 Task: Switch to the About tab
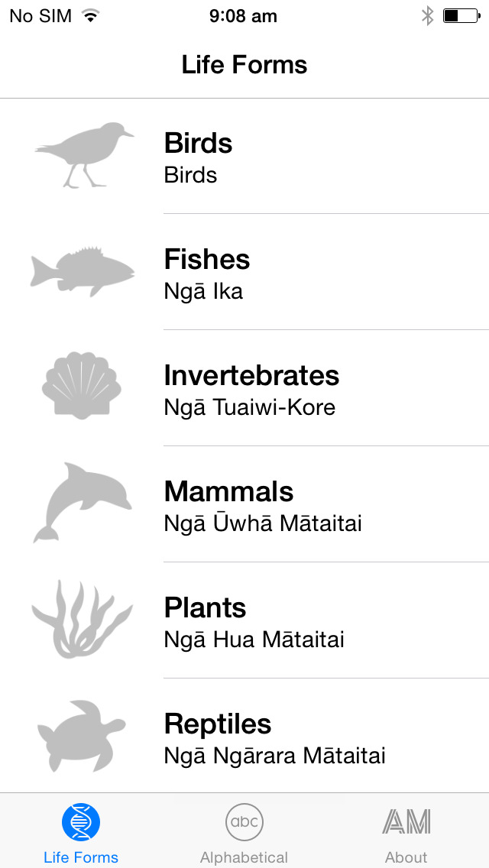(406, 832)
